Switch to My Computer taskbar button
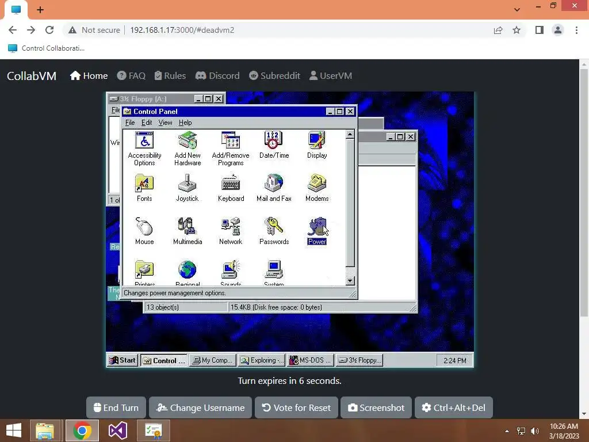 coord(213,360)
